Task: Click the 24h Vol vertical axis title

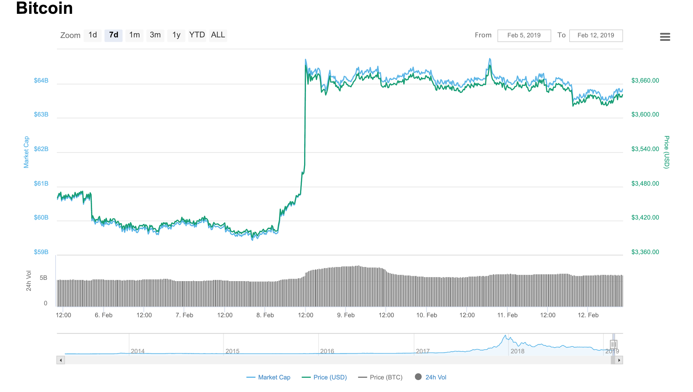Action: coord(29,281)
